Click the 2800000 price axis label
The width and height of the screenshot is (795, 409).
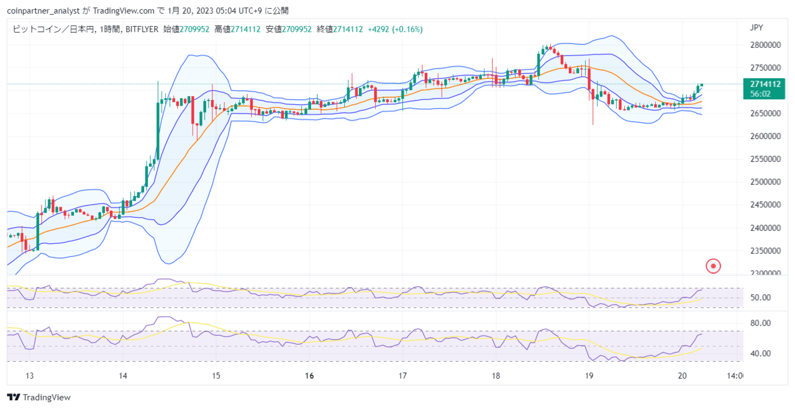(765, 45)
